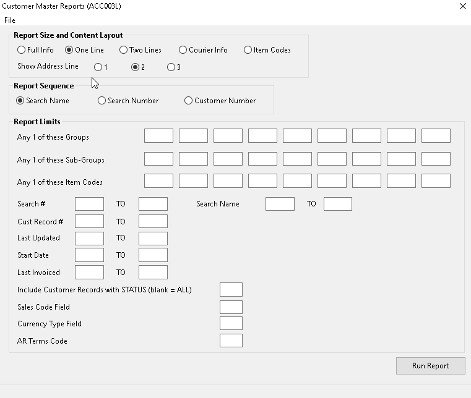Choose the Two Lines layout
This screenshot has width=471, height=398.
pyautogui.click(x=140, y=50)
